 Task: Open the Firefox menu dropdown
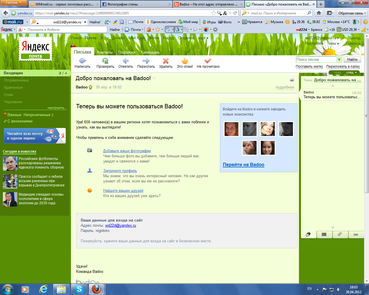tap(14, 3)
